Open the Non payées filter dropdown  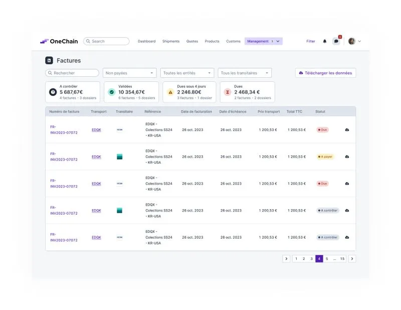[x=129, y=73]
